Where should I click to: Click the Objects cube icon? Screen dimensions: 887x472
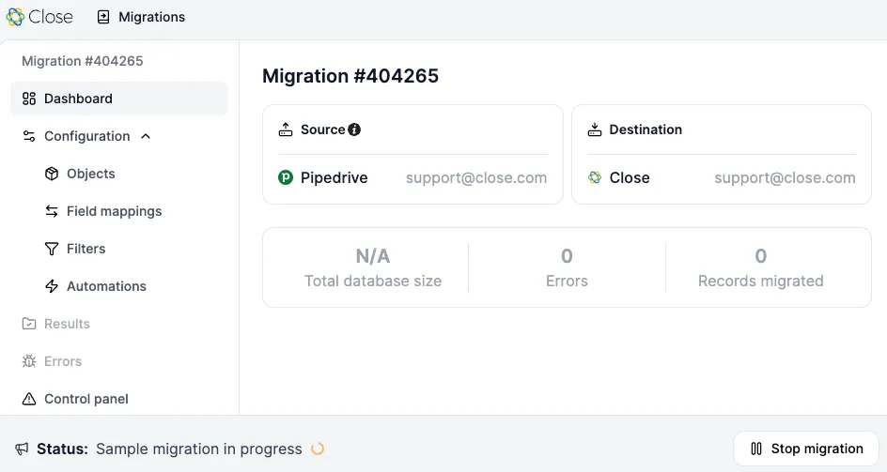coord(52,174)
